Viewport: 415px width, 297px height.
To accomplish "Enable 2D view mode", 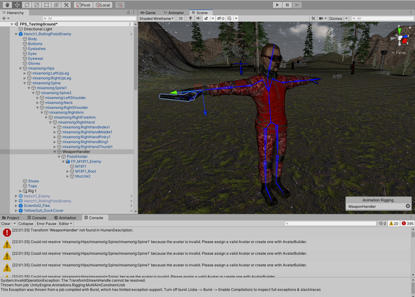I will point(181,18).
